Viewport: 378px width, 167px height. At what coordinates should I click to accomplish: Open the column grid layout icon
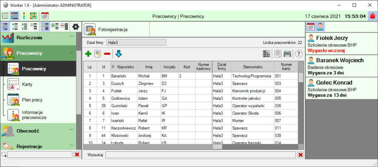tap(267, 54)
